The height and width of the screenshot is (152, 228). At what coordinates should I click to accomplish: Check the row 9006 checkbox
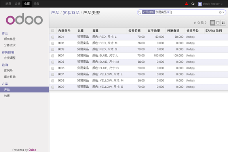point(53,68)
